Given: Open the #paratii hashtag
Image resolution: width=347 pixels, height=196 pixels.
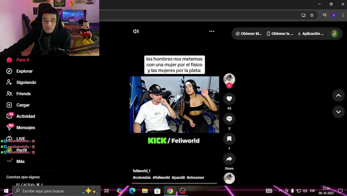Looking at the screenshot, I should (178, 177).
